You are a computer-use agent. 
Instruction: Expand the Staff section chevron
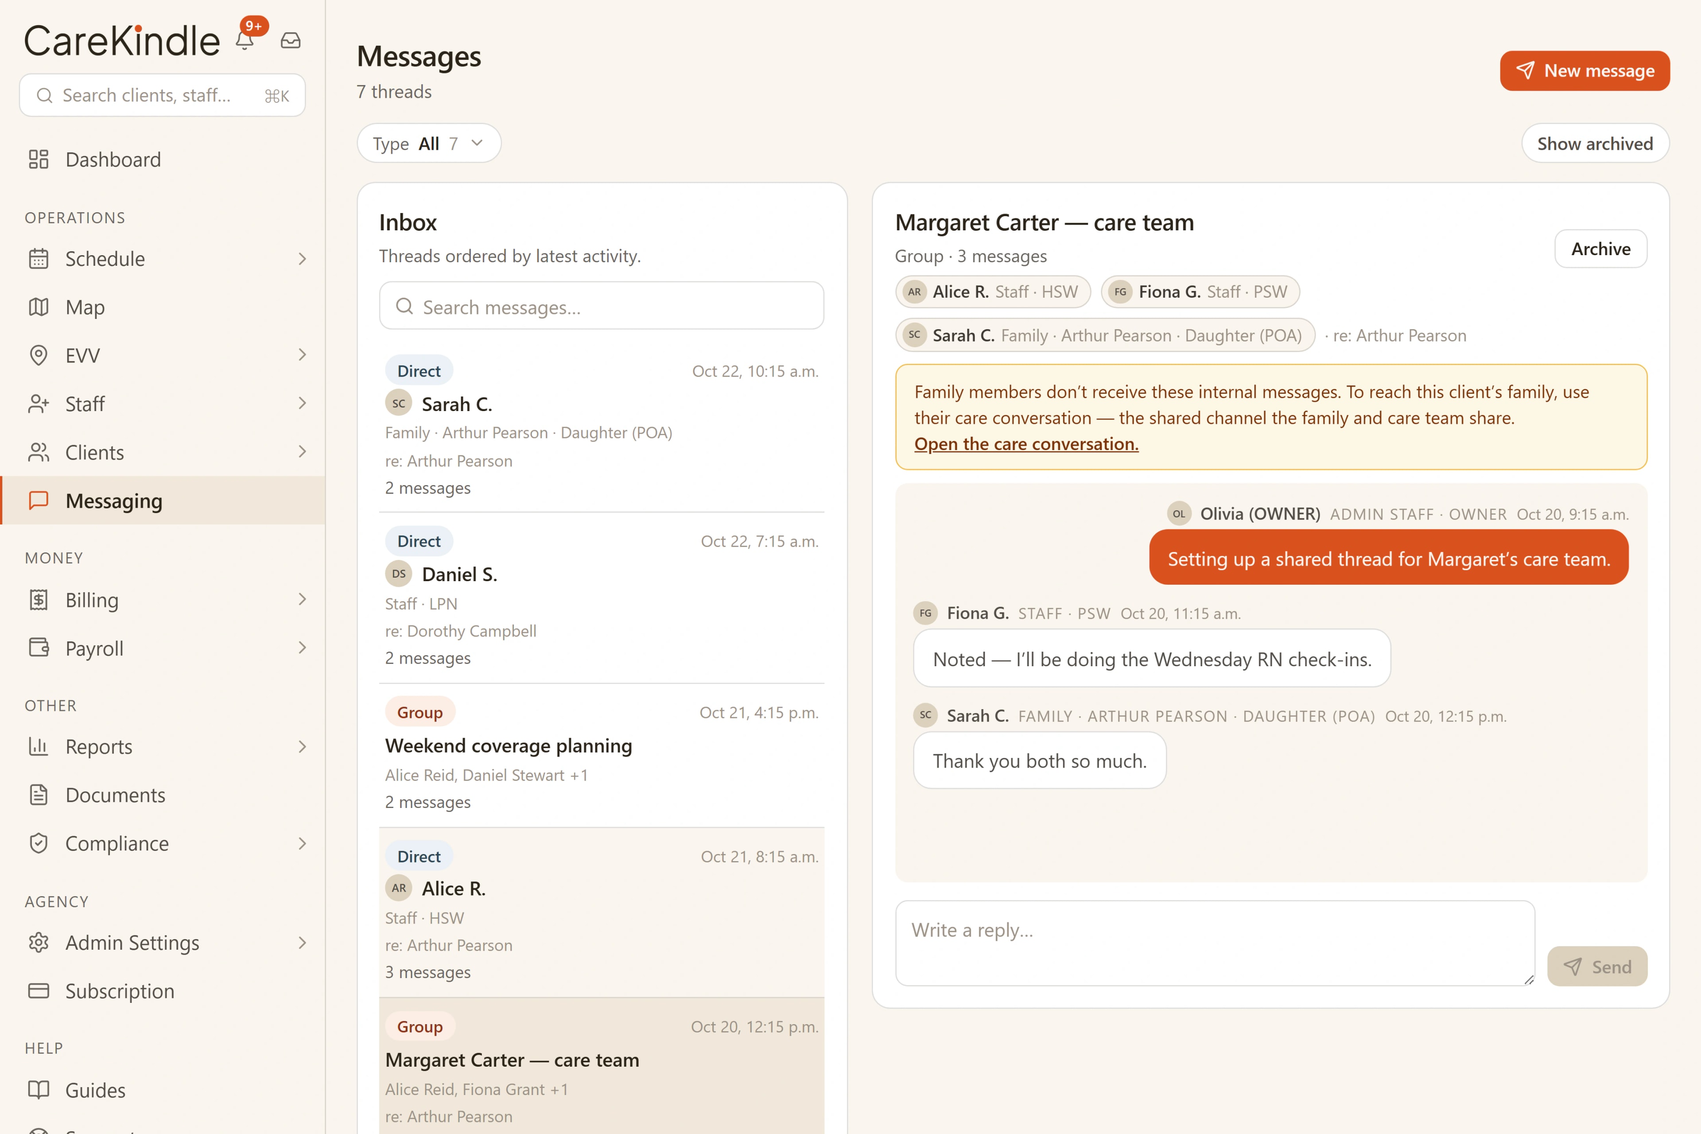click(302, 403)
